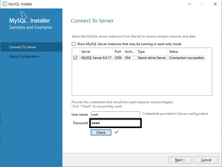Click the Arch... column header
The image size is (222, 167).
tap(129, 52)
